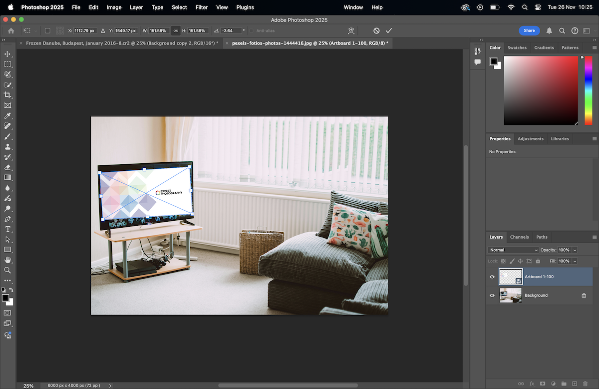Switch to the Channels tab
This screenshot has height=389, width=599.
[x=519, y=237]
